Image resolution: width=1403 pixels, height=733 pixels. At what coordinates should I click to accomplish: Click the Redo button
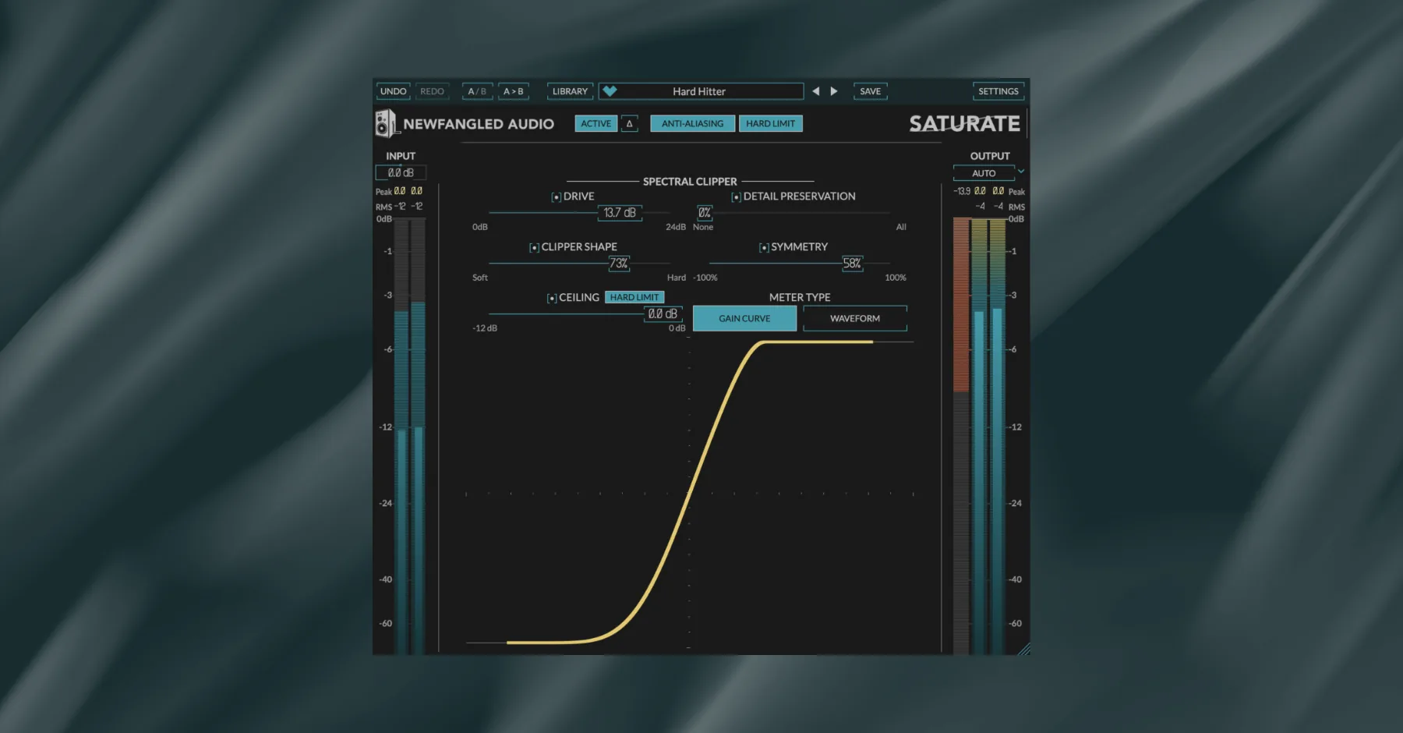tap(432, 91)
